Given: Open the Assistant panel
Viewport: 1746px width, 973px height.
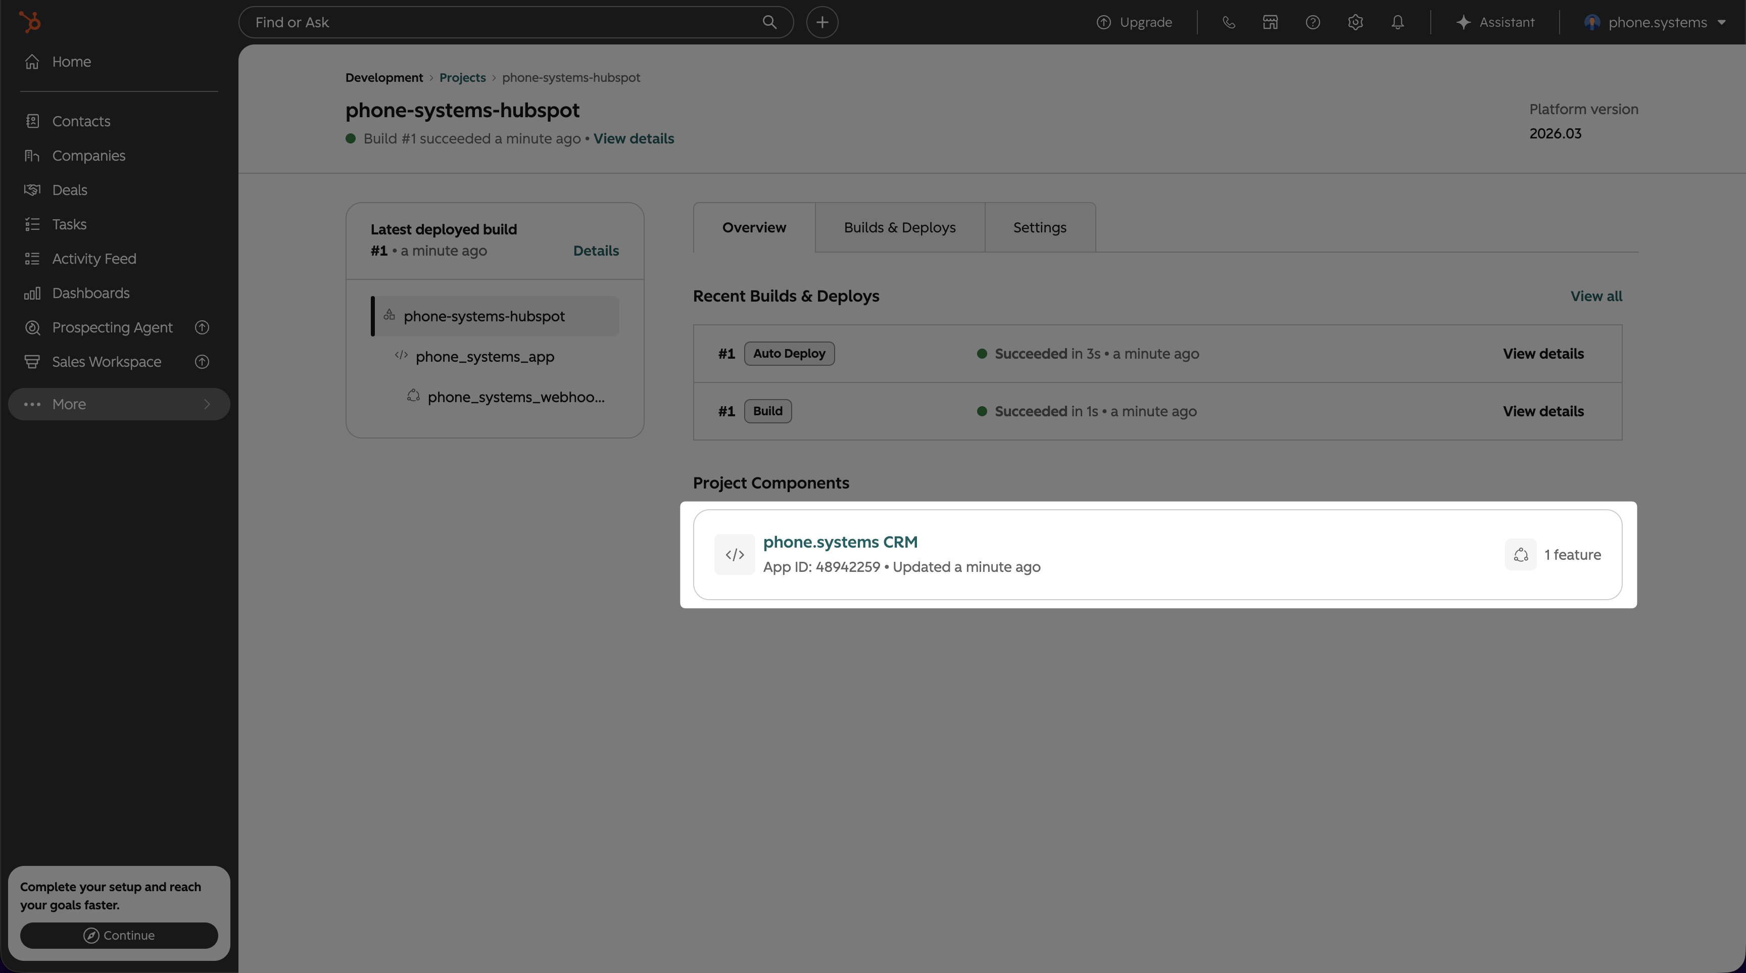Looking at the screenshot, I should pos(1495,22).
